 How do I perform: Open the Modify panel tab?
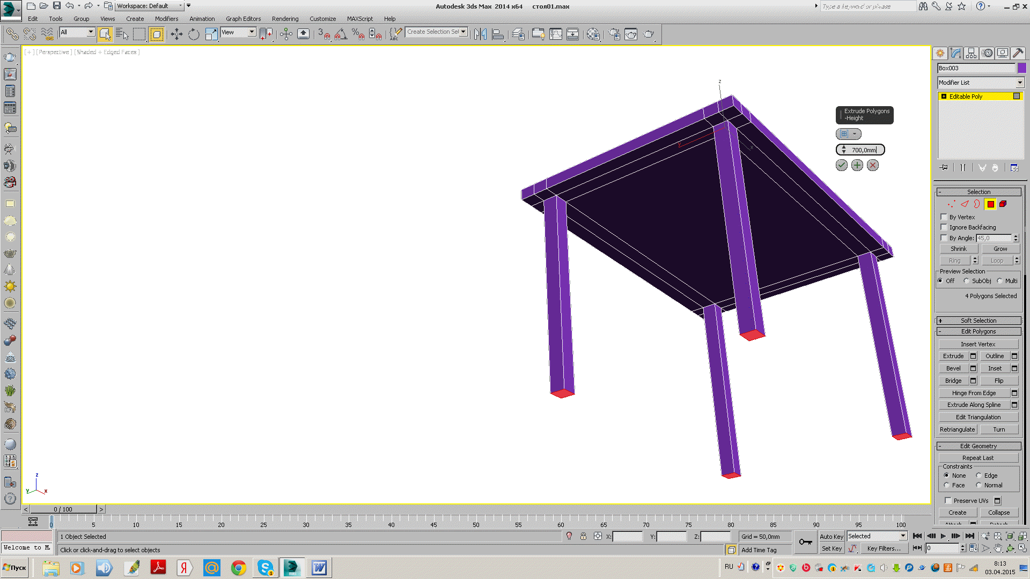click(955, 53)
